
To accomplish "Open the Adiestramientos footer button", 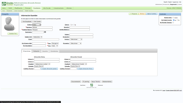I will 107,82.
